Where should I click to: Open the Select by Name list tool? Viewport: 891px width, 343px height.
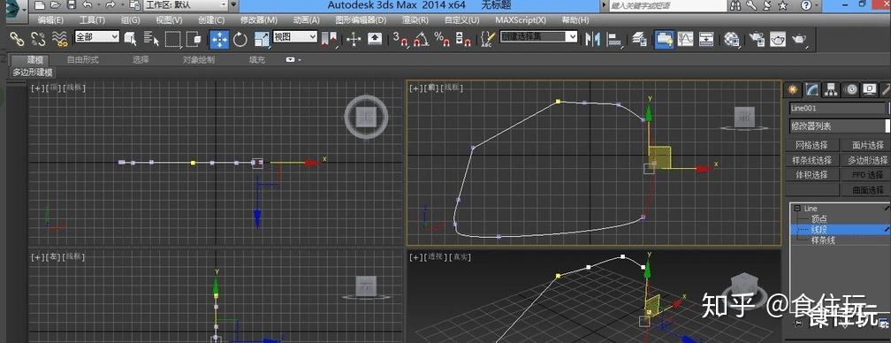pos(152,39)
